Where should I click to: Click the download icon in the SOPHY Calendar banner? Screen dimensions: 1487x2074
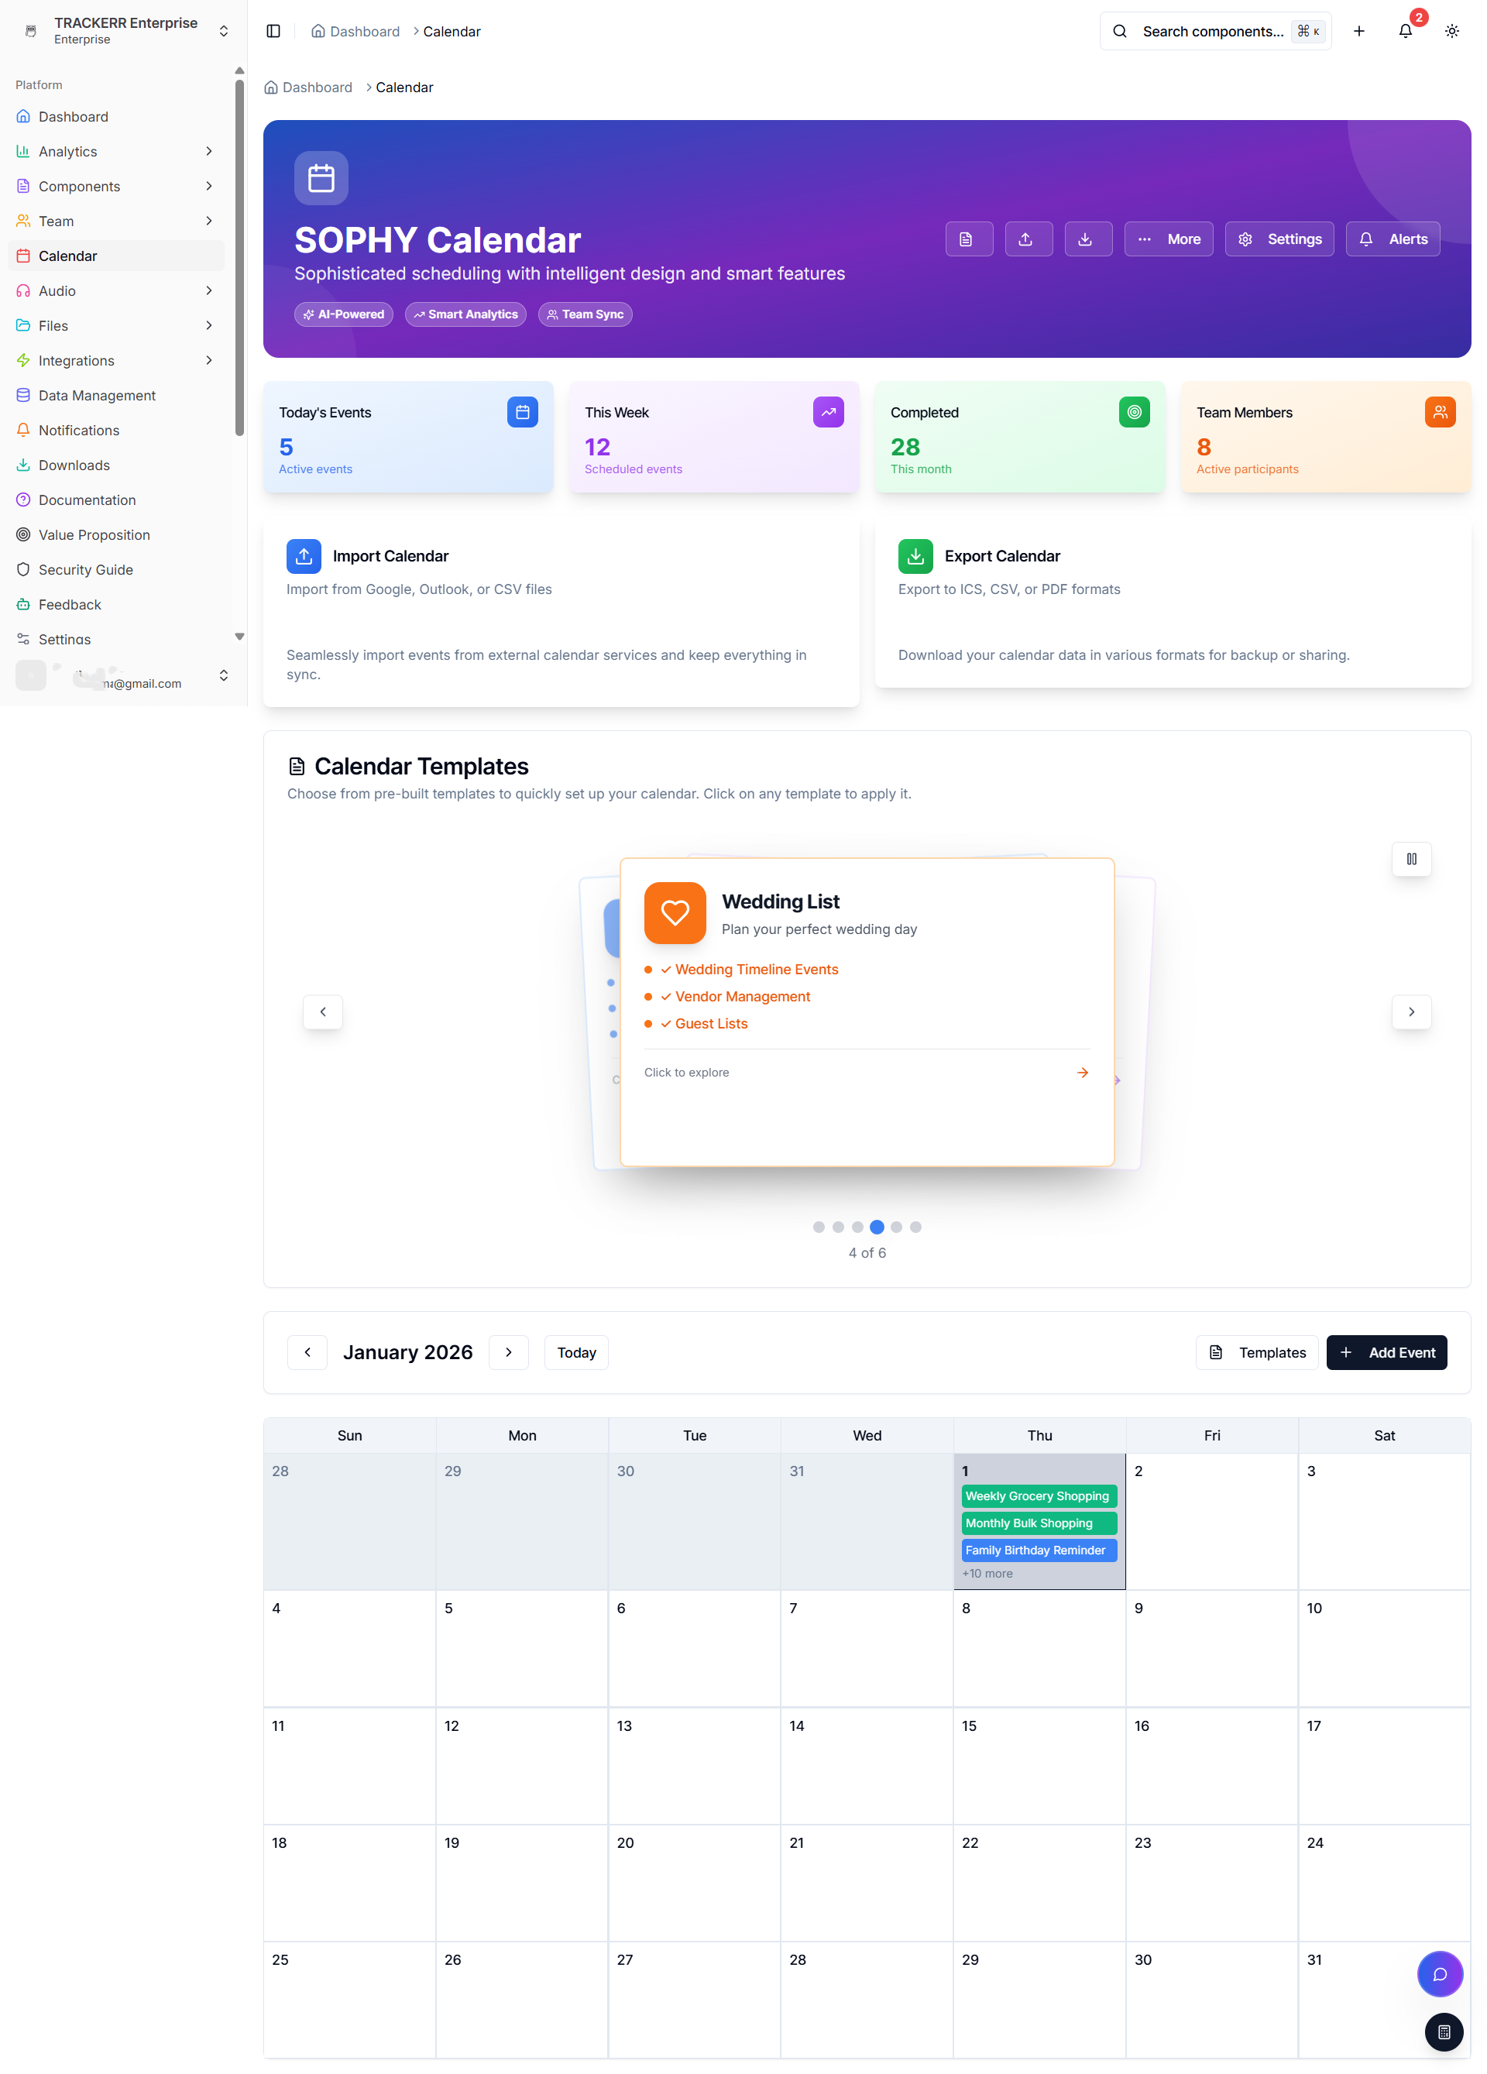pos(1087,239)
